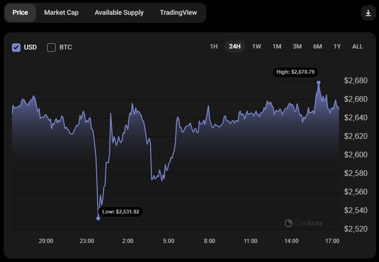Enable the BTC currency checkbox
379x262 pixels.
51,47
